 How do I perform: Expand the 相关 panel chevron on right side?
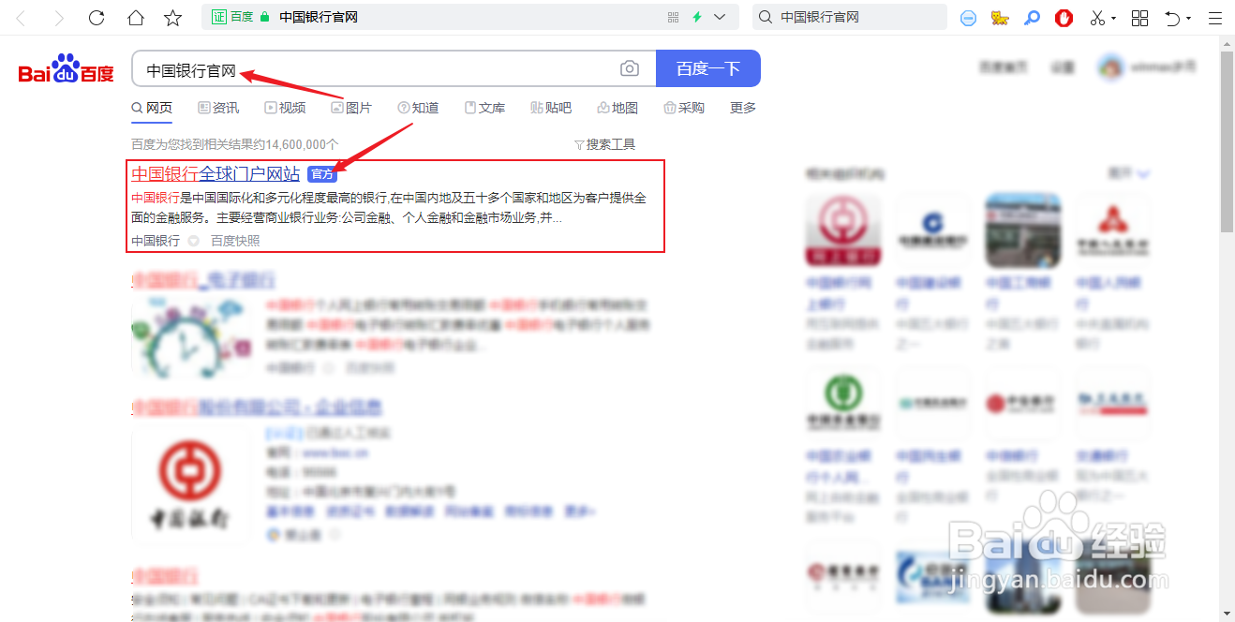1144,173
